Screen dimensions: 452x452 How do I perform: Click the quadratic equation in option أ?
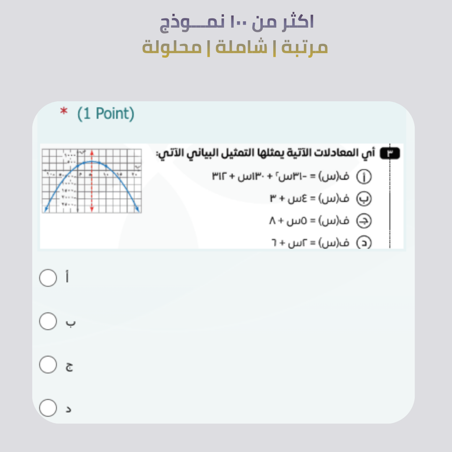click(281, 177)
